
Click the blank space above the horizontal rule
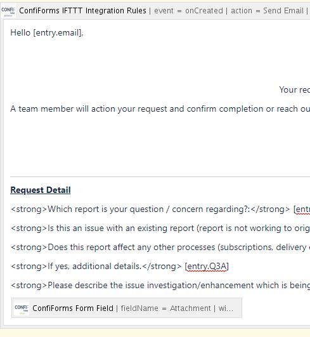point(160,145)
